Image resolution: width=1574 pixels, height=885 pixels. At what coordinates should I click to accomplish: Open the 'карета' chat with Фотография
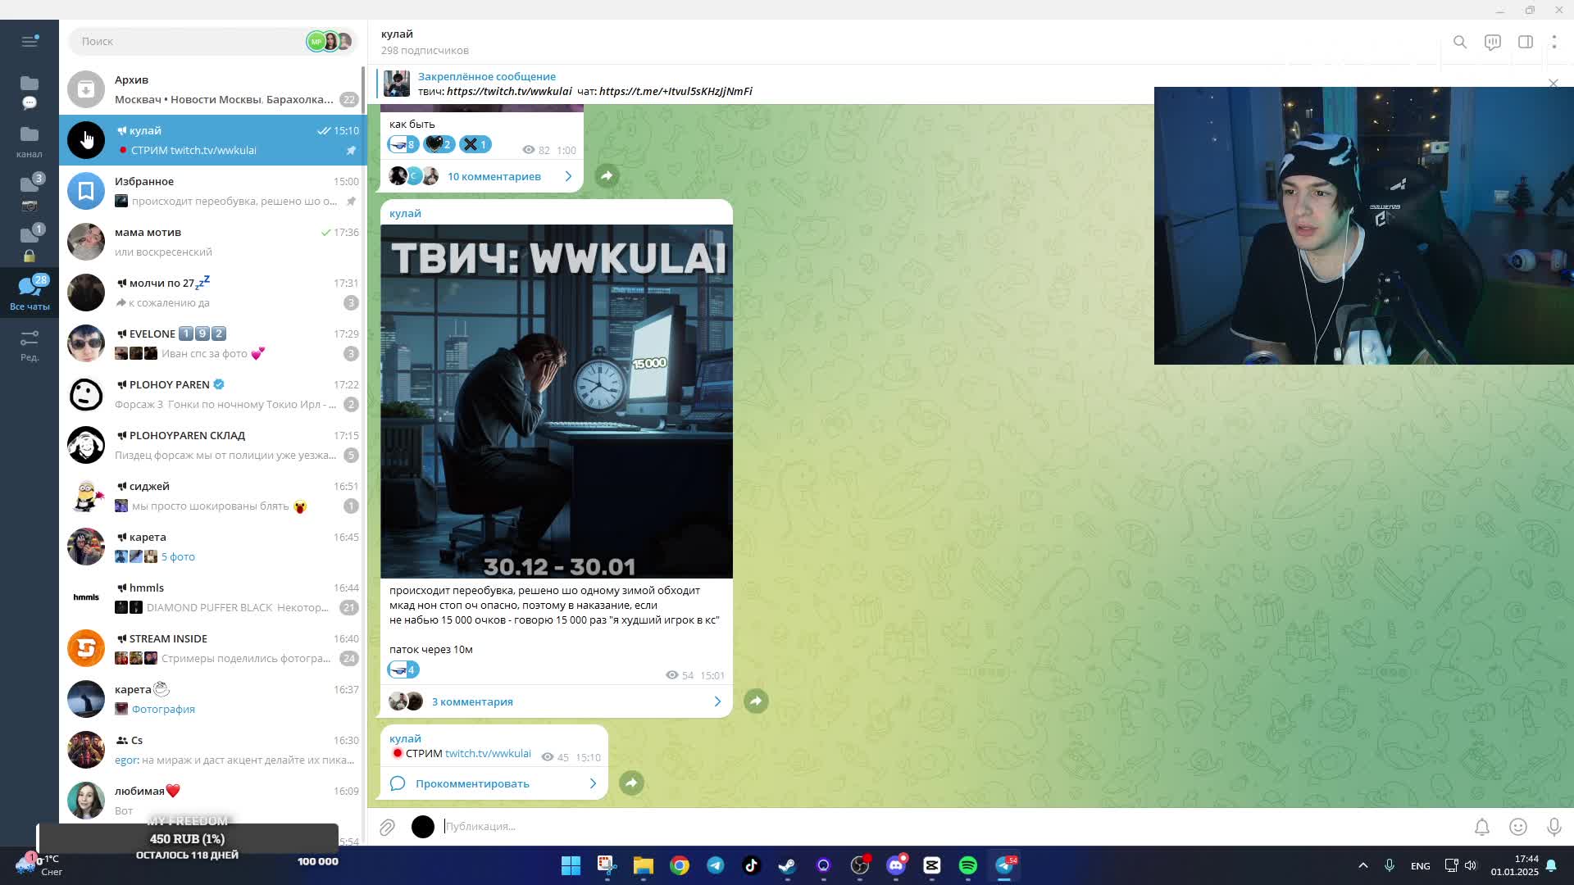pos(213,699)
